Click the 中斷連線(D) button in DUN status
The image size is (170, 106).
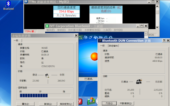(126, 103)
